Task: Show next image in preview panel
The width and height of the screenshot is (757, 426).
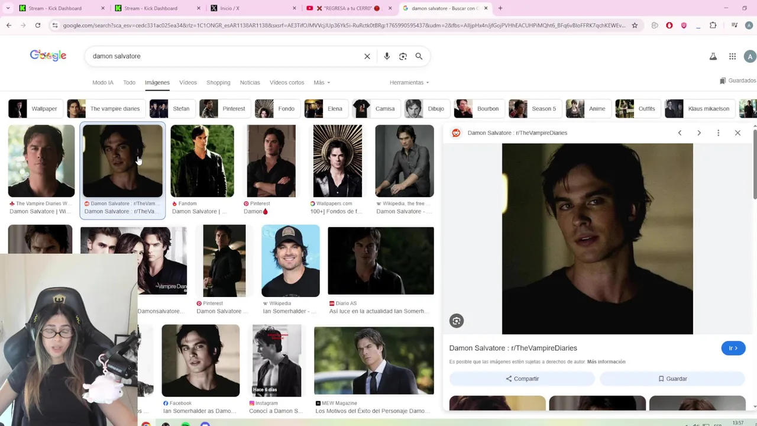Action: click(699, 133)
